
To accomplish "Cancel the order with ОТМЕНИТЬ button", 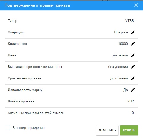I will [107, 130].
